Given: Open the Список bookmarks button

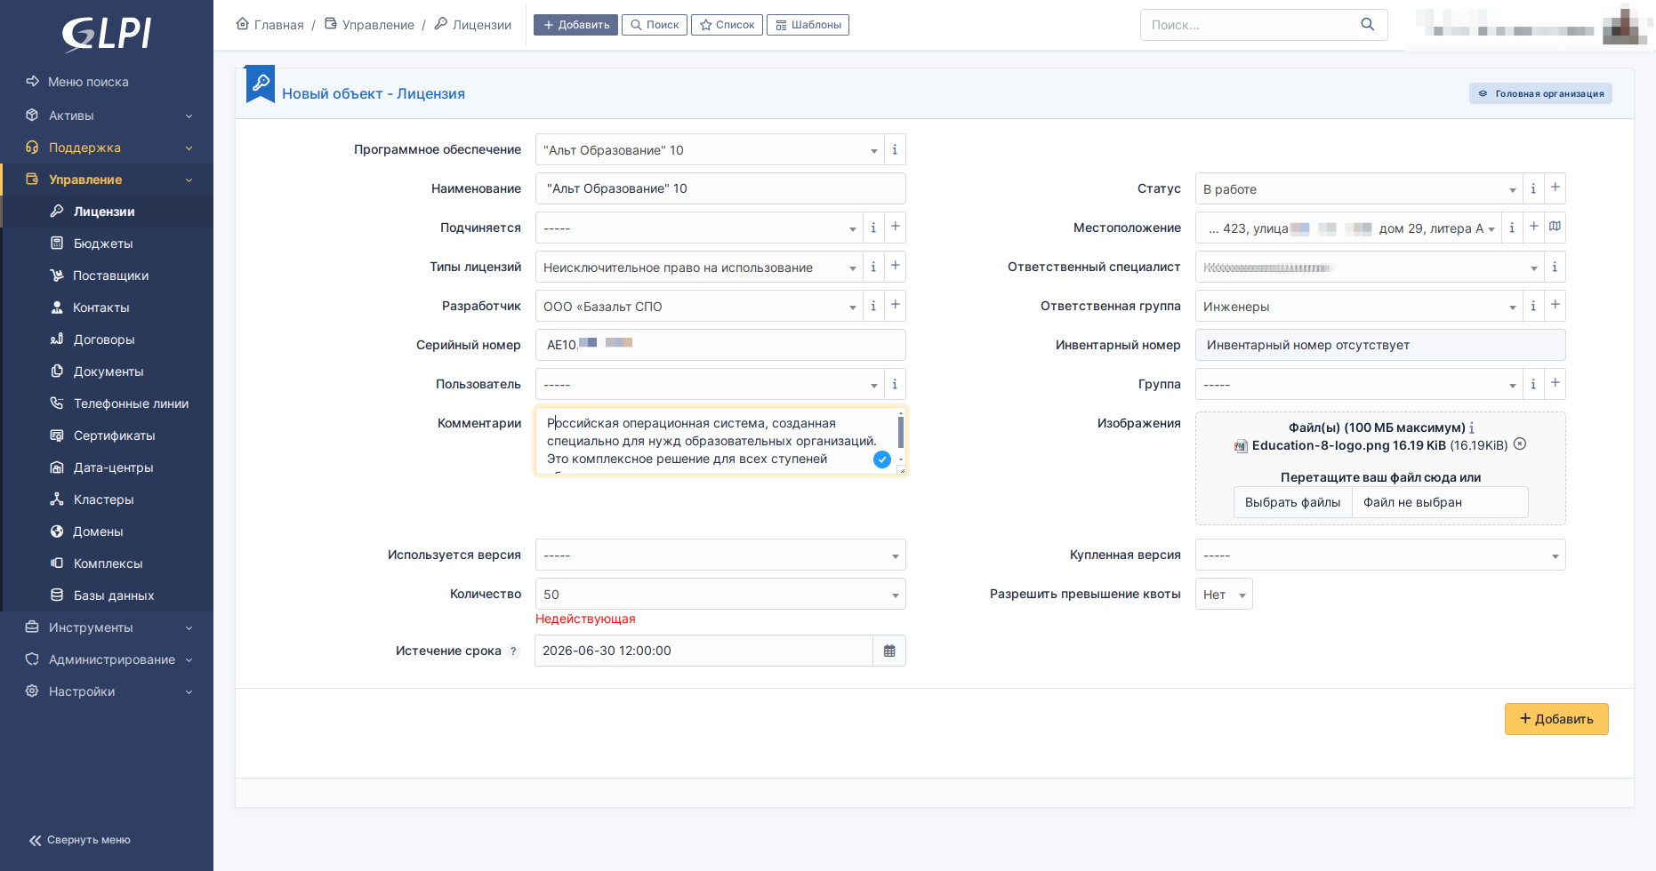Looking at the screenshot, I should pyautogui.click(x=727, y=25).
